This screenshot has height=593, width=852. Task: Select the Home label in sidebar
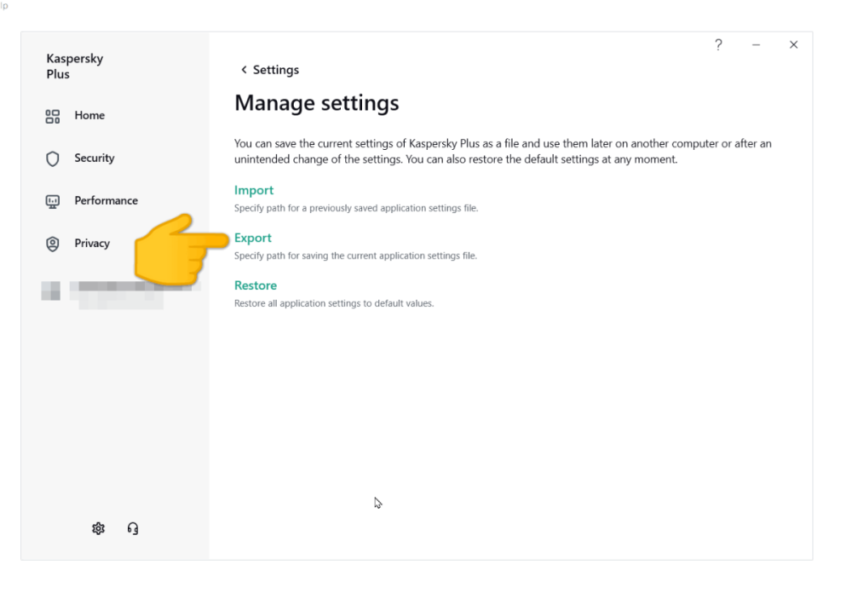89,116
